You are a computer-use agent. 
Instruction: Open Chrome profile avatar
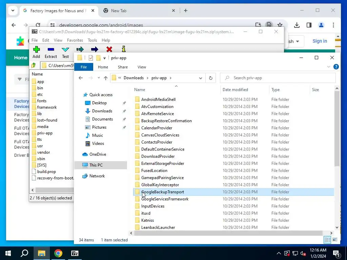coord(321,25)
